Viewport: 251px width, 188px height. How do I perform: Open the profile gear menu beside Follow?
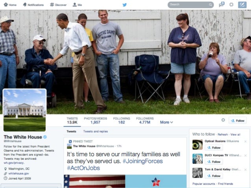click(x=223, y=120)
